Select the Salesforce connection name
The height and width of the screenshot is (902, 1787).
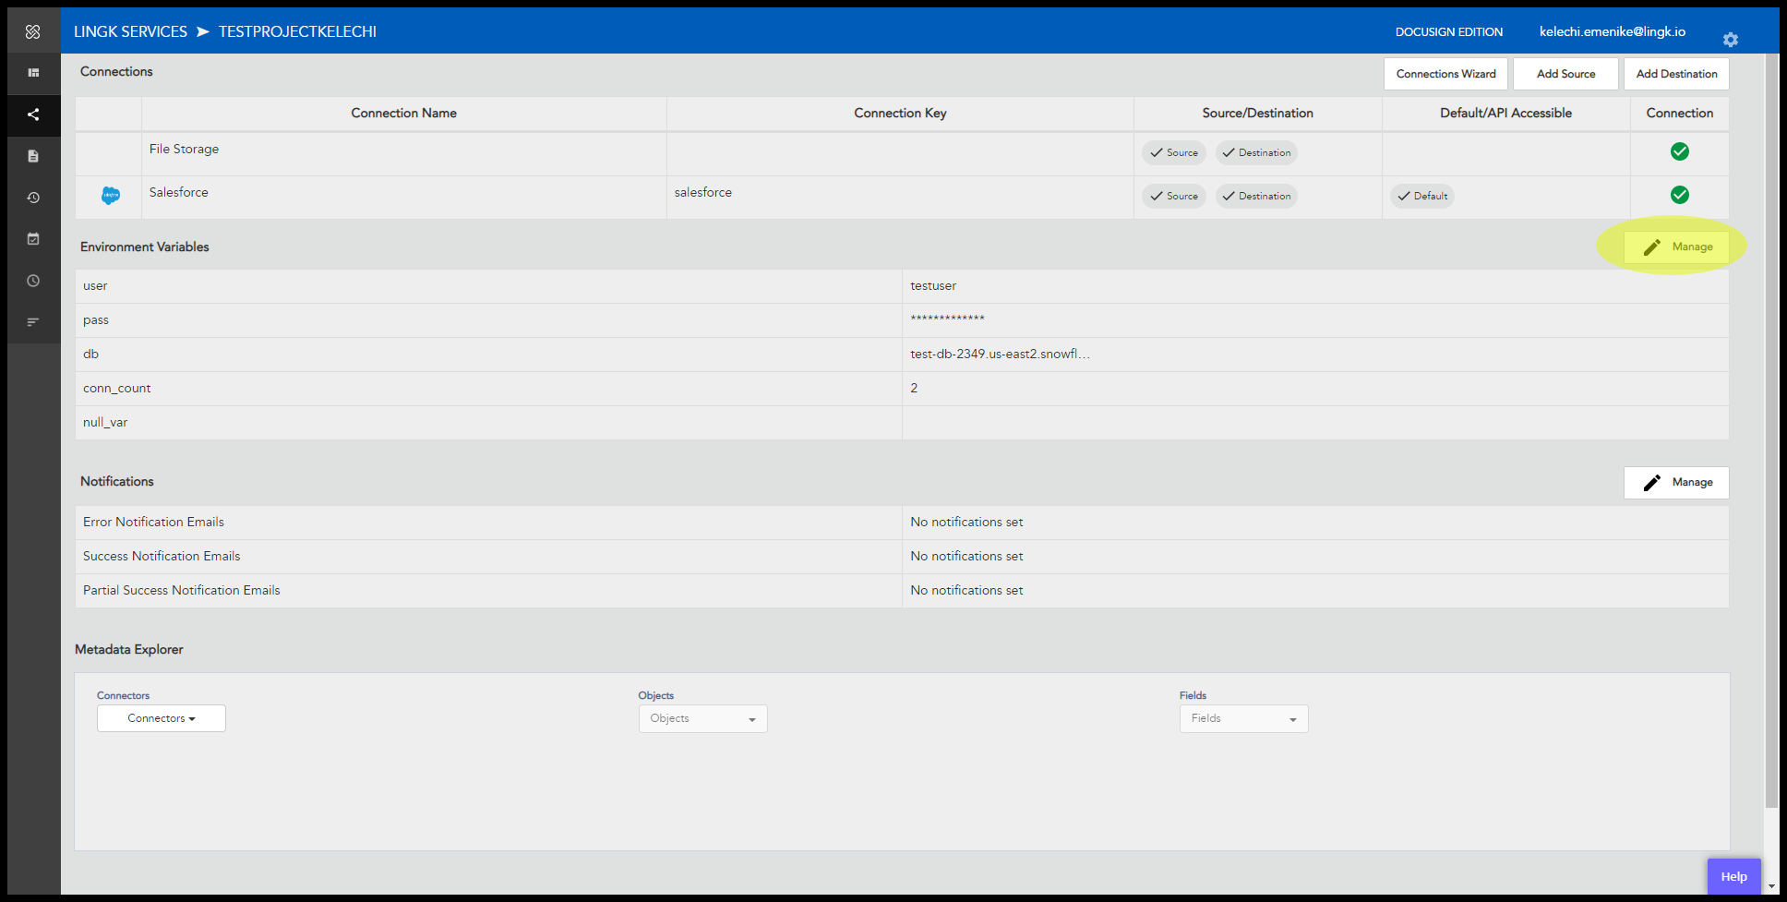179,192
